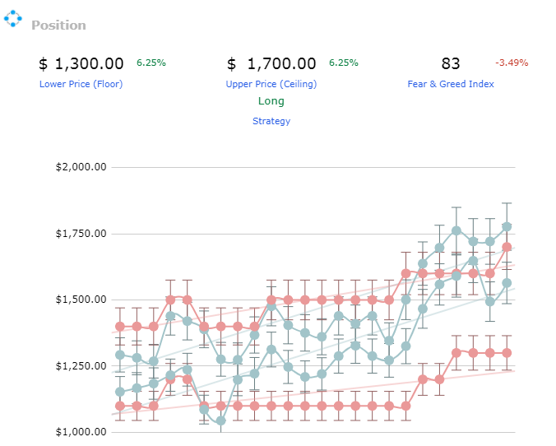Screen dimensions: 556x446
Task: Select the $ 1,700.00 ceiling value
Action: click(271, 64)
